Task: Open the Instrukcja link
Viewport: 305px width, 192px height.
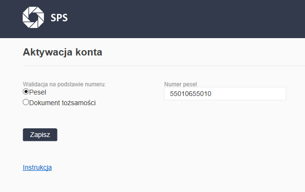Action: point(37,167)
